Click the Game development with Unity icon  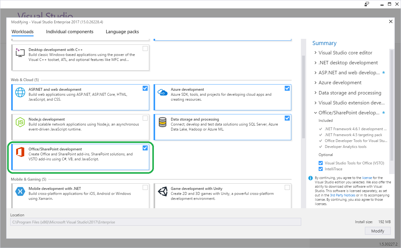coord(162,191)
